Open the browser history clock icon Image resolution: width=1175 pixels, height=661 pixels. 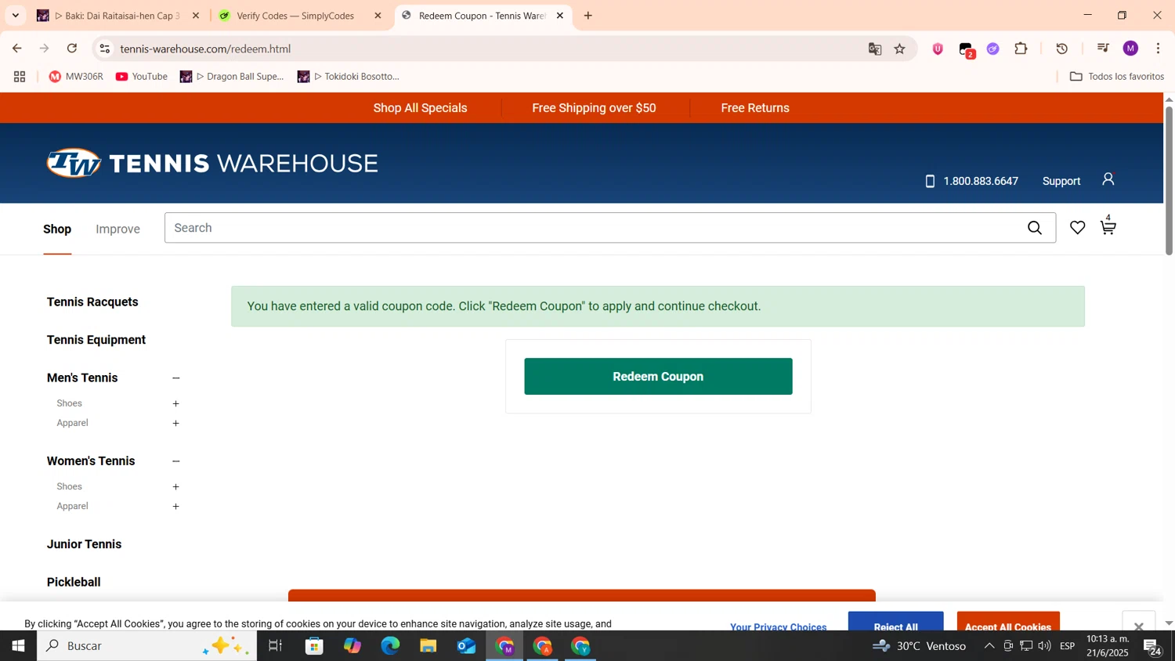pyautogui.click(x=1062, y=49)
